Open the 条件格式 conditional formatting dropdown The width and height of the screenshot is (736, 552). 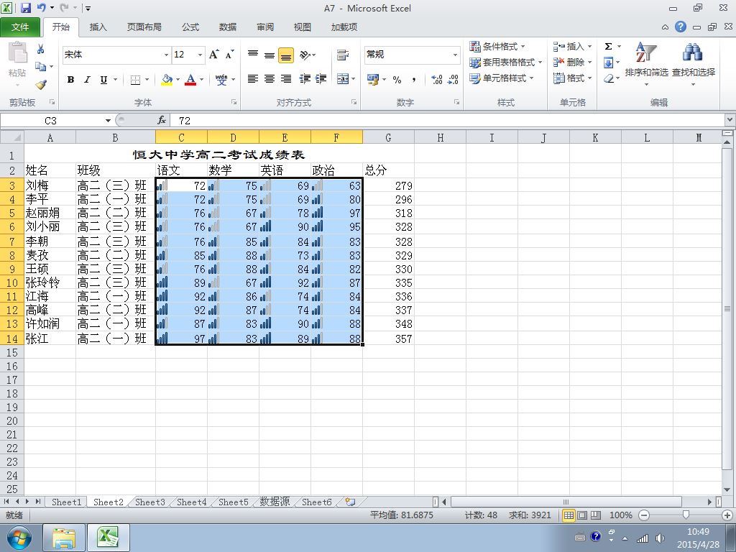(x=497, y=46)
